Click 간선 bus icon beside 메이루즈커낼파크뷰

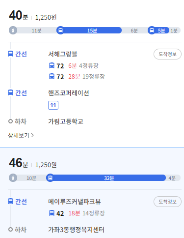tap(10, 201)
